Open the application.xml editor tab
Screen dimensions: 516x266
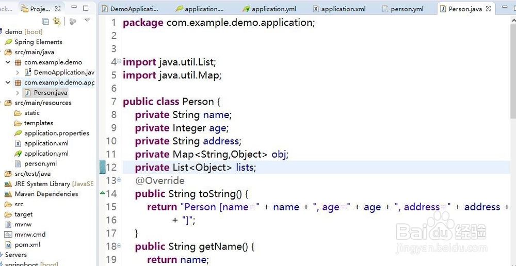(343, 9)
